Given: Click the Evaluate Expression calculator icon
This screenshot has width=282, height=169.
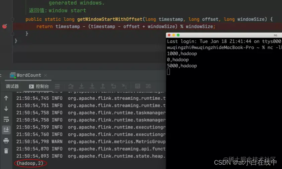Looking at the screenshot, I should coord(137,86).
